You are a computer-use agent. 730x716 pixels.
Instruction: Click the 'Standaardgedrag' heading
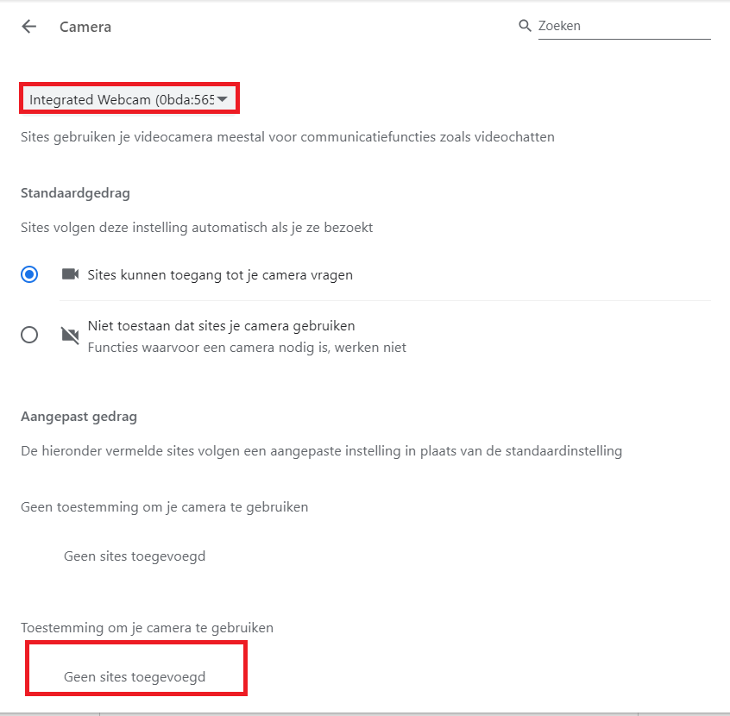pyautogui.click(x=75, y=192)
